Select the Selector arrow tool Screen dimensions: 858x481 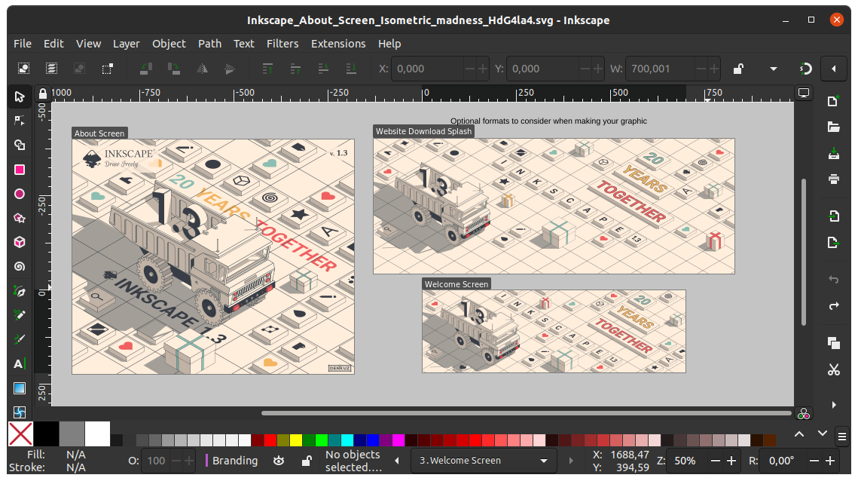tap(19, 97)
